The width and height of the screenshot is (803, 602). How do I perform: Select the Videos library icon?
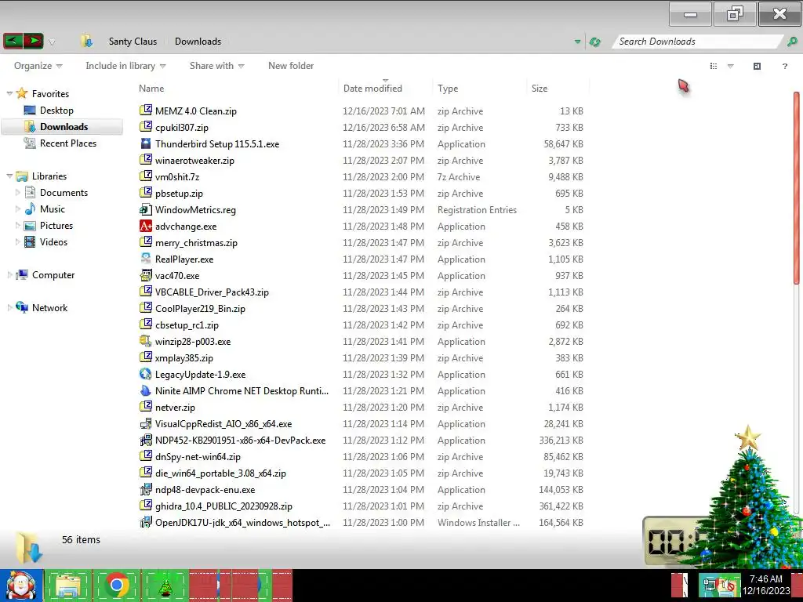pyautogui.click(x=31, y=241)
